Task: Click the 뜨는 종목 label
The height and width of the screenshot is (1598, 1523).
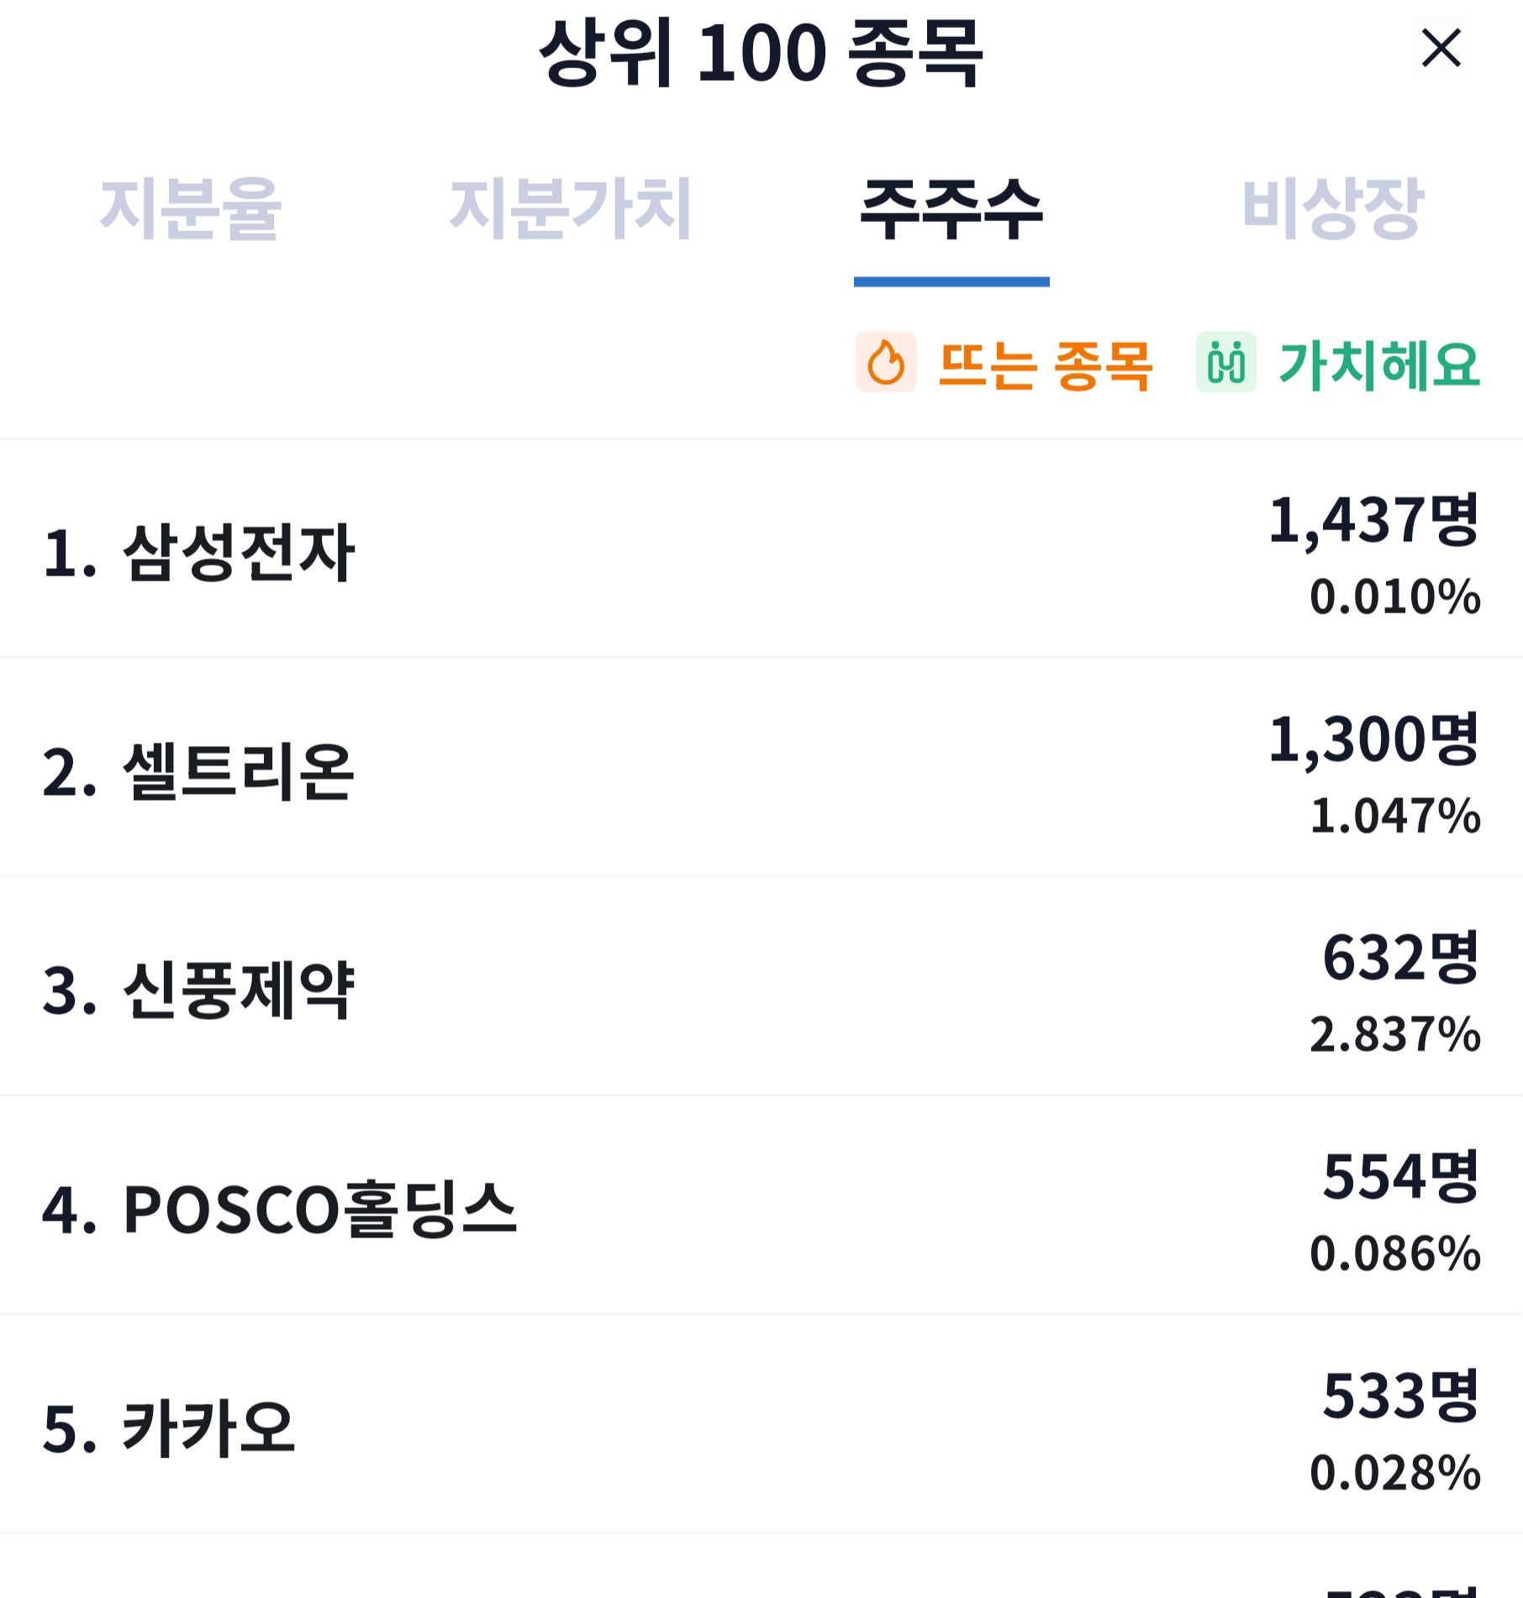Action: click(x=1045, y=365)
